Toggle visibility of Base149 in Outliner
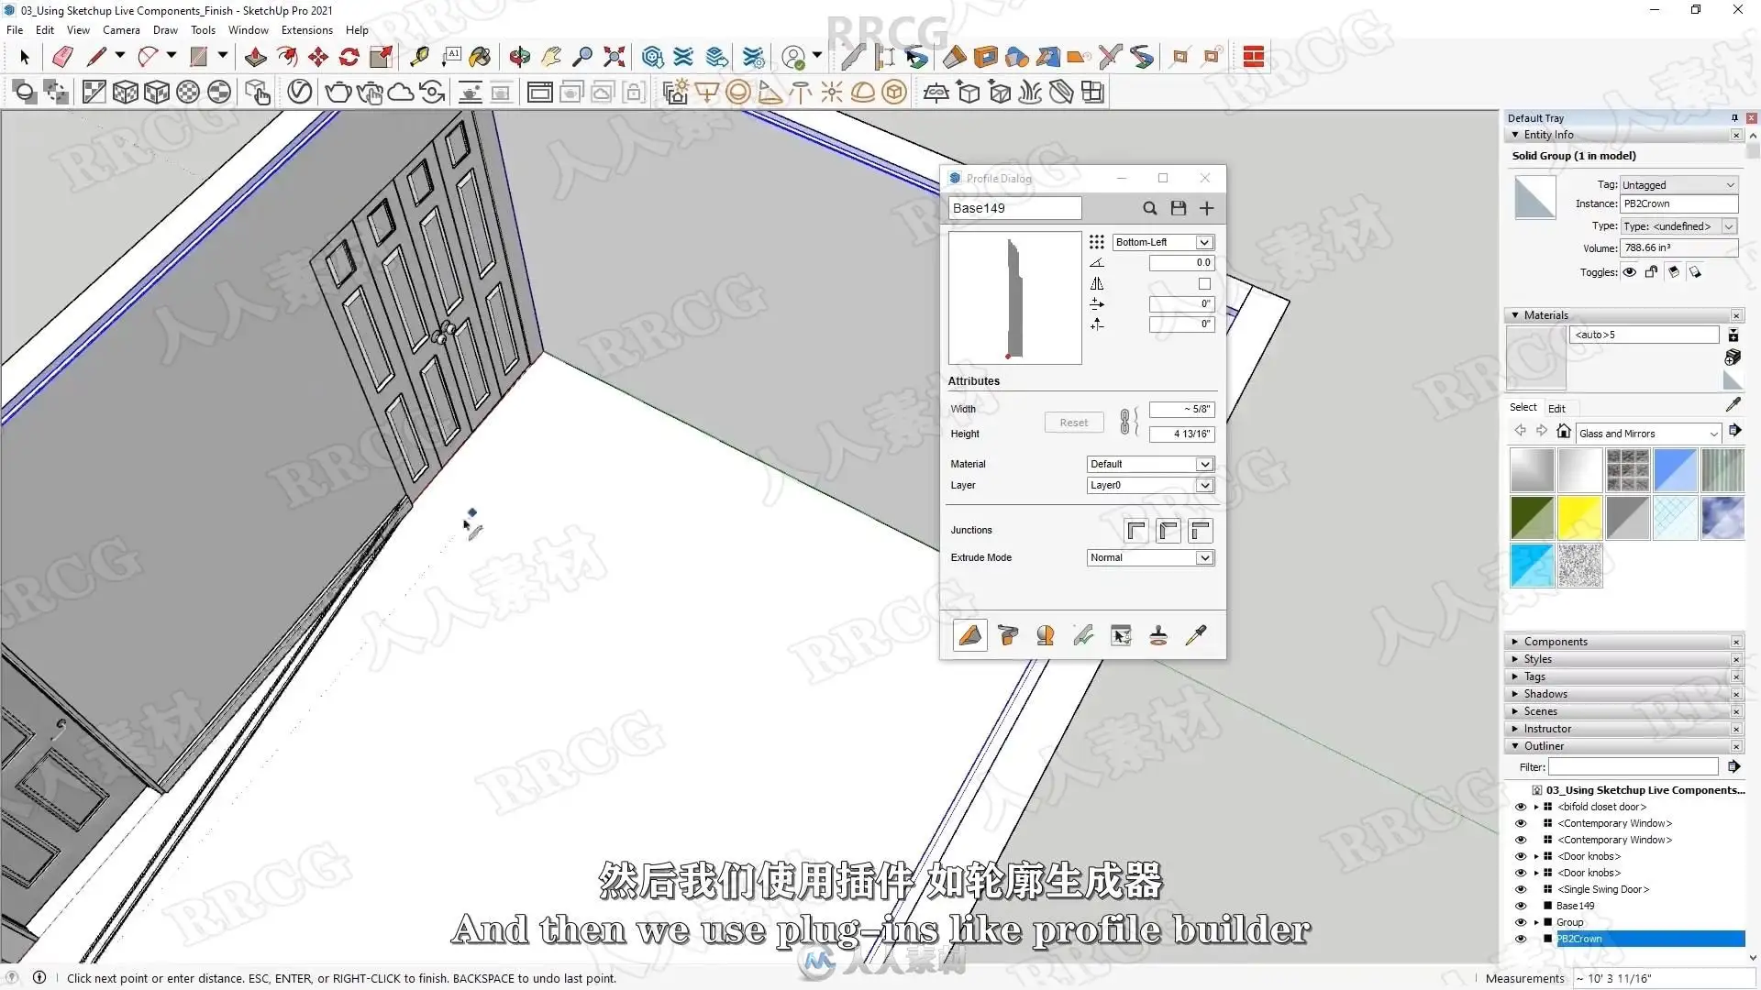Screen dimensions: 1761x990 pos(1521,907)
